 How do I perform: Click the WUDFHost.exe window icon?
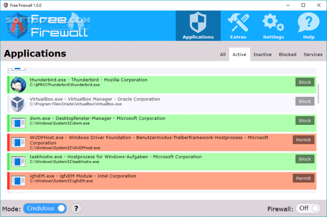18,142
